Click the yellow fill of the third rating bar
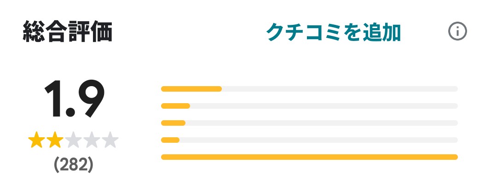Screen dimensions: 497x187 pos(173,123)
